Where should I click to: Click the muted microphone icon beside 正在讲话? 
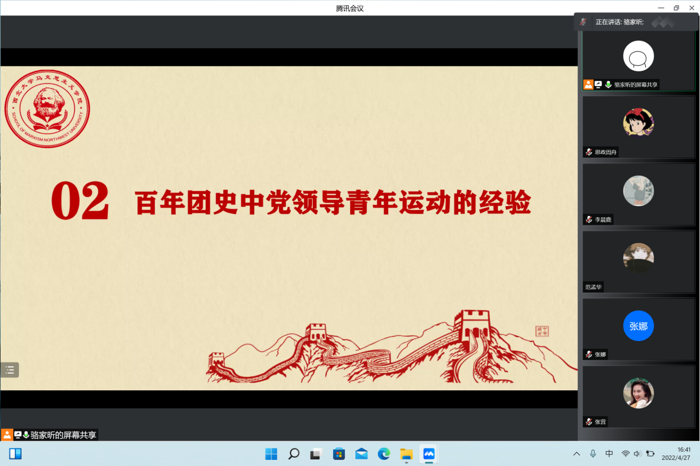(x=583, y=22)
